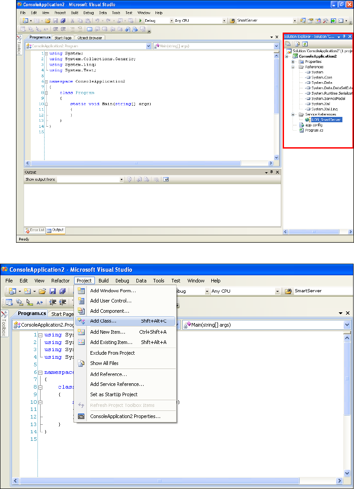354x489 pixels.
Task: Click the Object Browser icon on the main toolbar
Action: coord(318,21)
